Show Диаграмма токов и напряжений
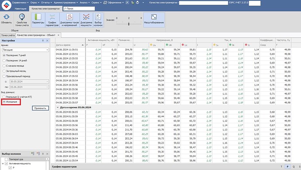Viewport: 301px width, 170px height. (x=69, y=17)
